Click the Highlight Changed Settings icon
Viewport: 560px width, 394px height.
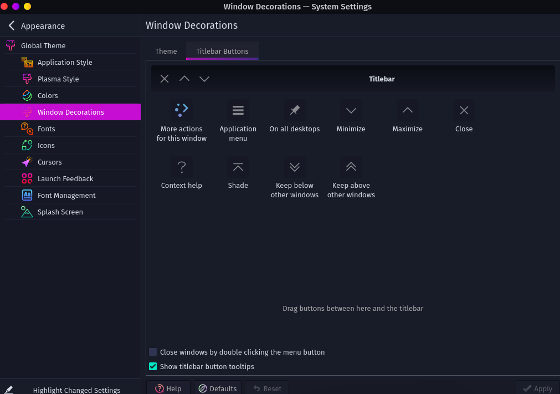point(9,390)
